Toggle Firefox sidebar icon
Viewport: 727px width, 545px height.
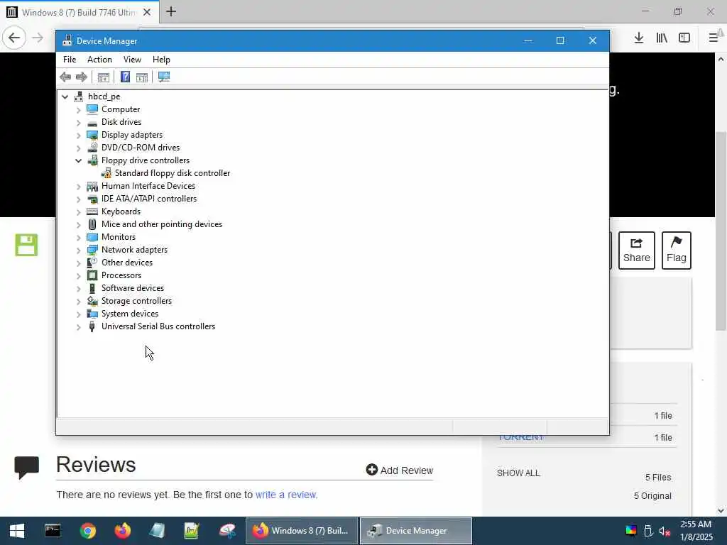[x=684, y=38]
